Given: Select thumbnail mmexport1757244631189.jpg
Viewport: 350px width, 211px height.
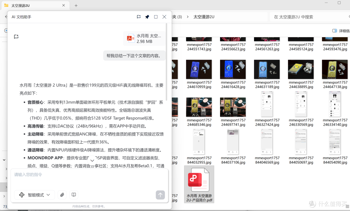Looking at the screenshot, I should (x=267, y=69).
